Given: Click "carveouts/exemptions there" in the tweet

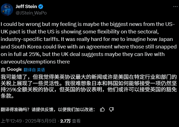Looking at the screenshot, I should [35, 62].
